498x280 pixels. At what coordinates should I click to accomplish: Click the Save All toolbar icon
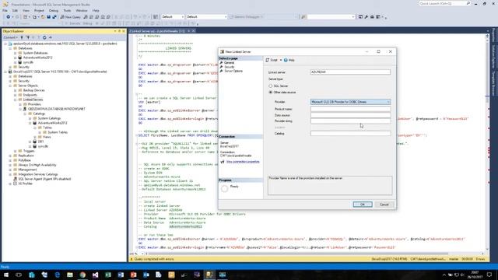[54, 17]
